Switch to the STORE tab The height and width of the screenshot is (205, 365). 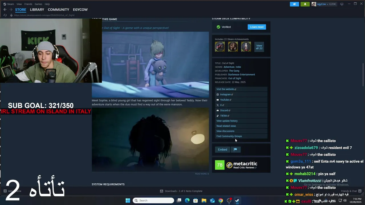[21, 10]
